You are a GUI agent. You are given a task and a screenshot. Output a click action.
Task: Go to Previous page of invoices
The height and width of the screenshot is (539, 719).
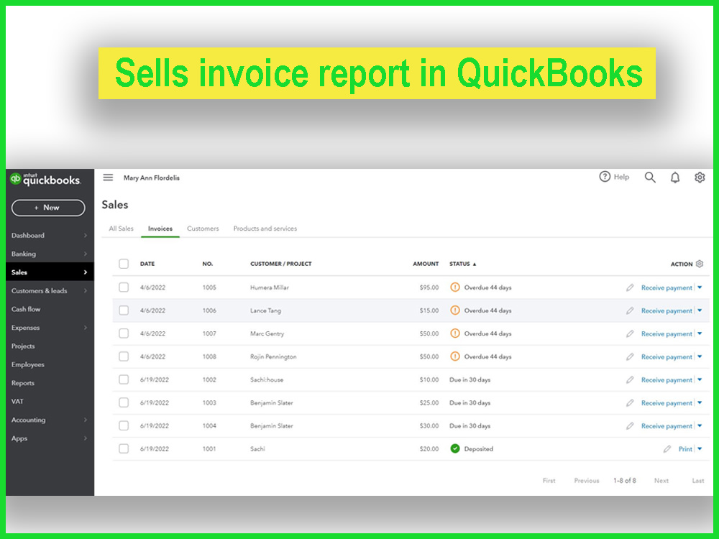pyautogui.click(x=587, y=480)
